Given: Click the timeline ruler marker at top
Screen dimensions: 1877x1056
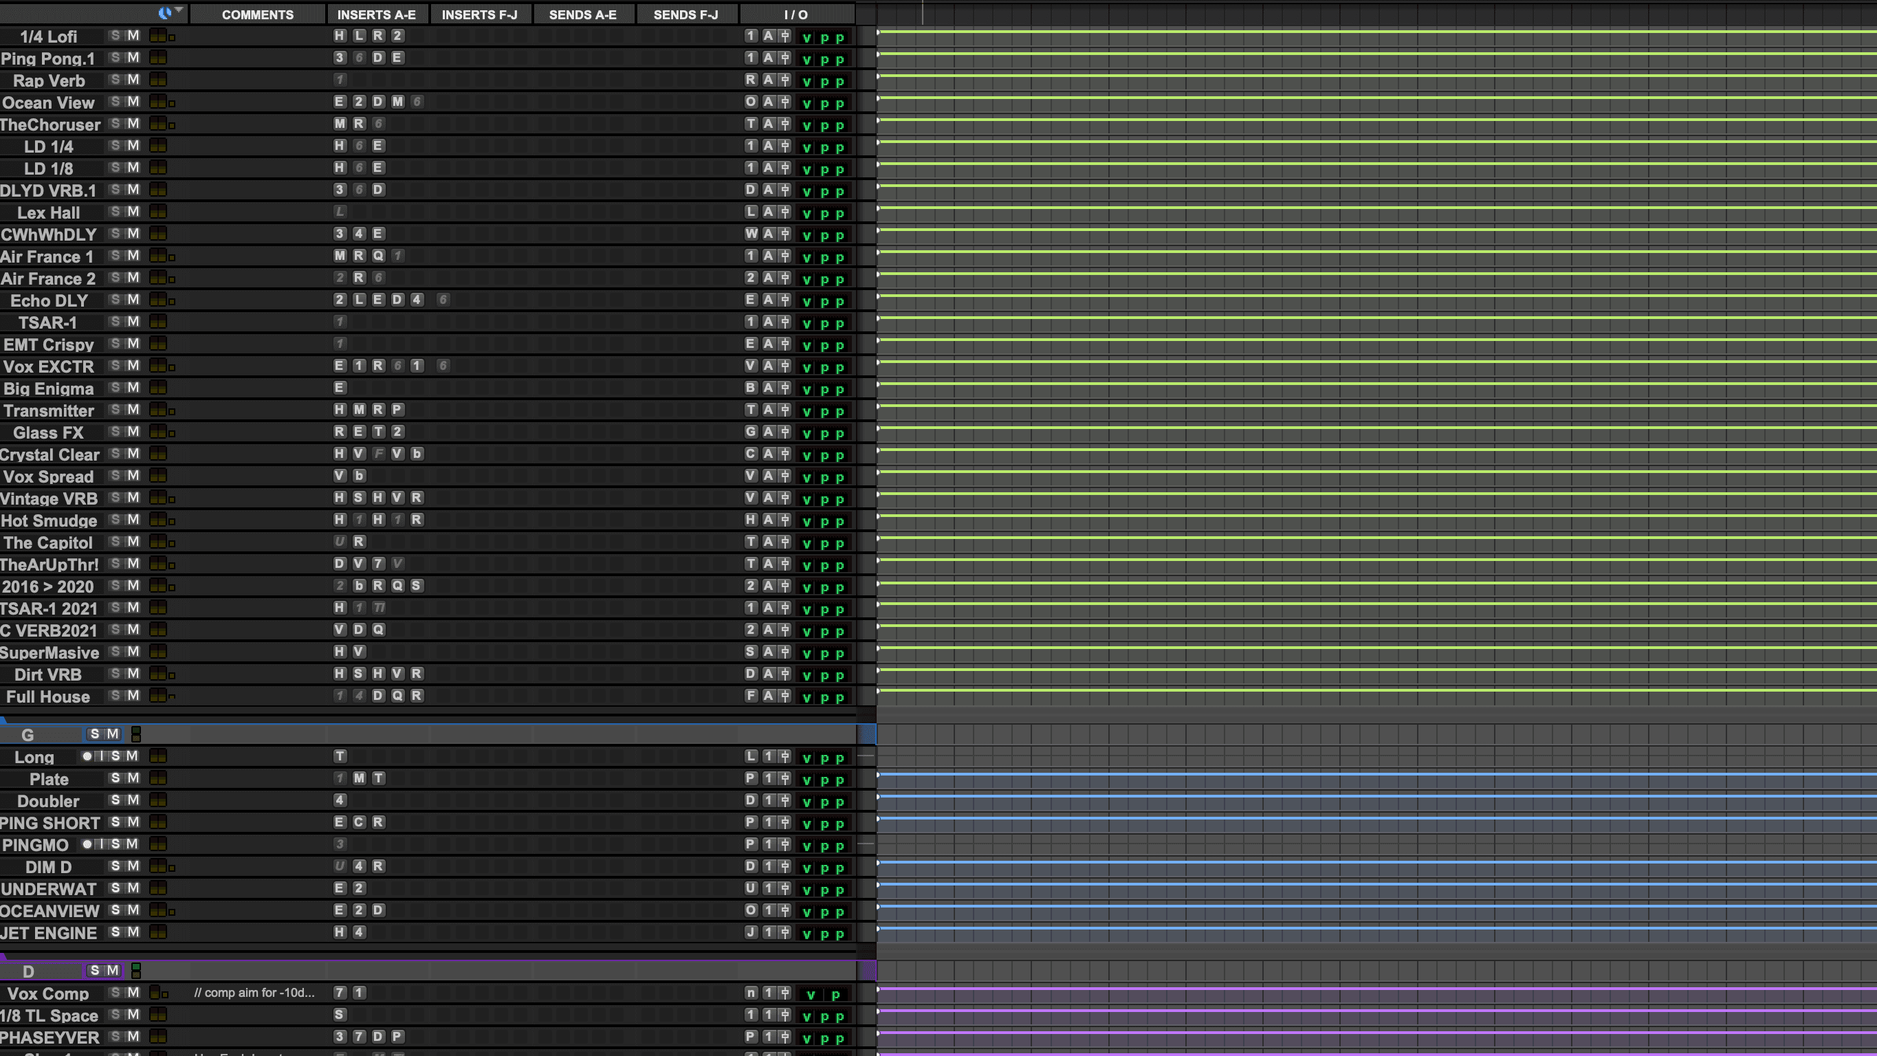Looking at the screenshot, I should pyautogui.click(x=923, y=13).
